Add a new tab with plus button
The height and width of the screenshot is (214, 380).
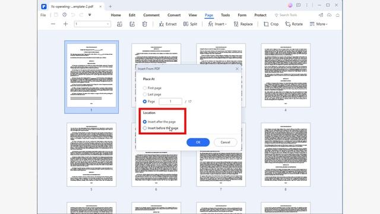[110, 7]
